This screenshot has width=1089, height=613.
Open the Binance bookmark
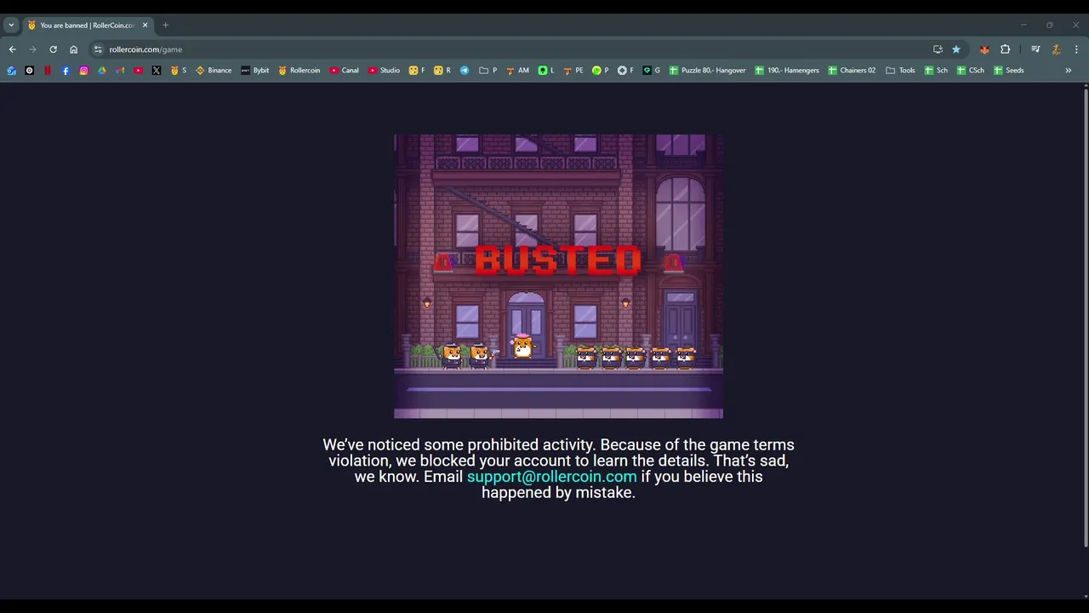coord(214,71)
